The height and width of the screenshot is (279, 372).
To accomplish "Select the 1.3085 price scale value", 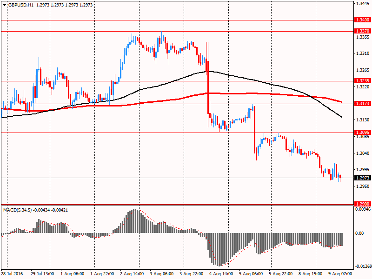I will [x=363, y=137].
